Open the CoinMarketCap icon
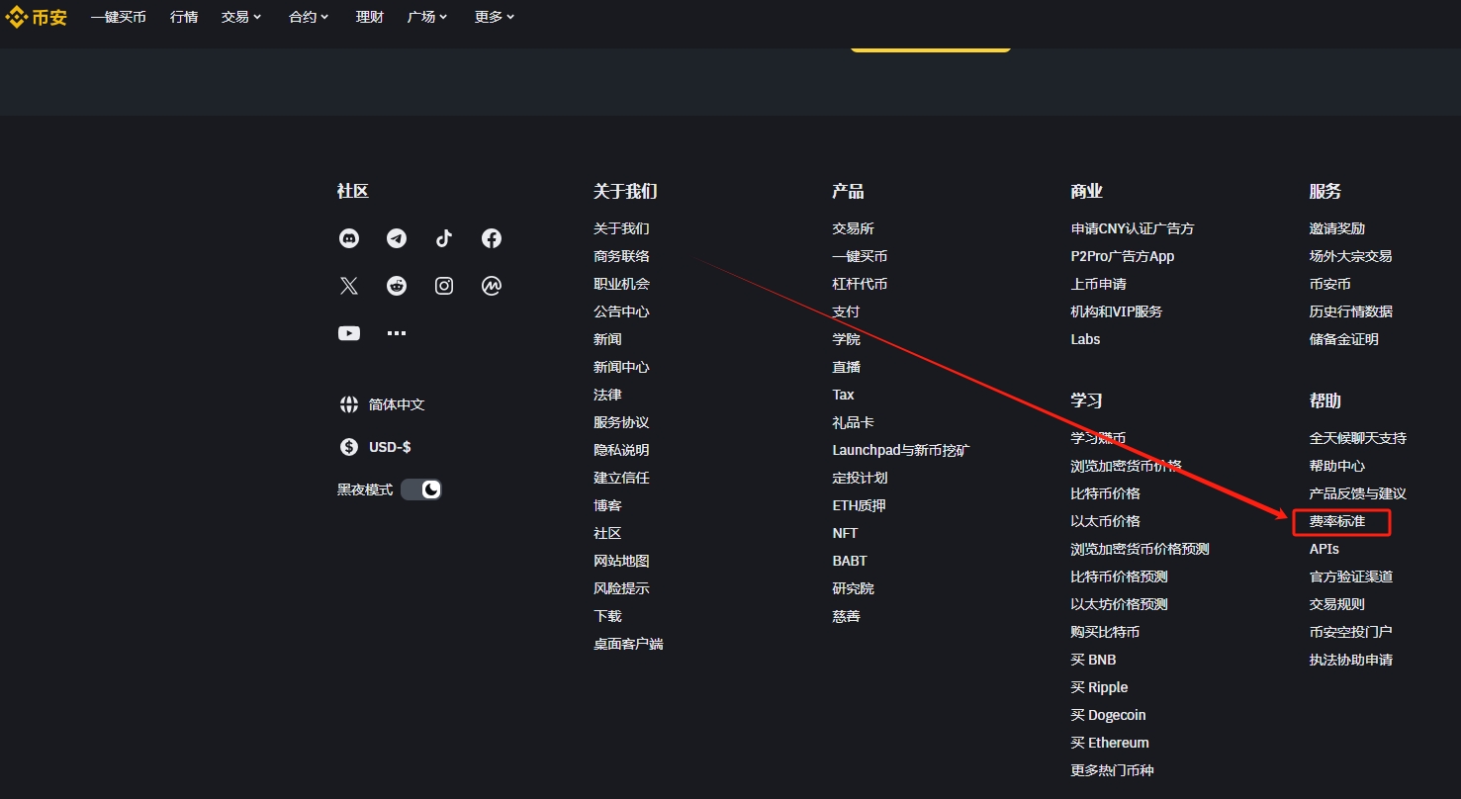 coord(492,286)
